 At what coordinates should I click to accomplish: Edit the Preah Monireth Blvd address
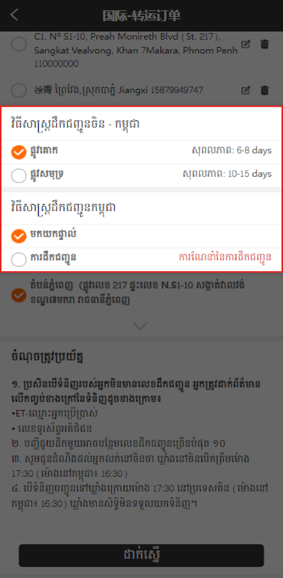pyautogui.click(x=246, y=44)
